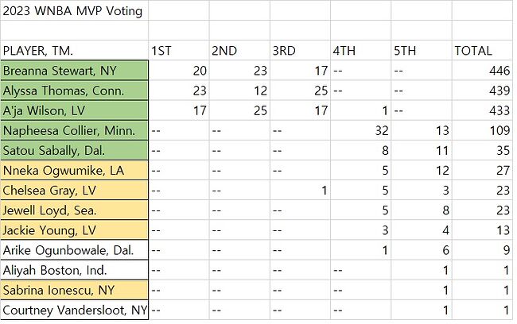Image resolution: width=517 pixels, height=324 pixels.
Task: Select the Sabrina Ionescu, NY cell
Action: click(74, 290)
